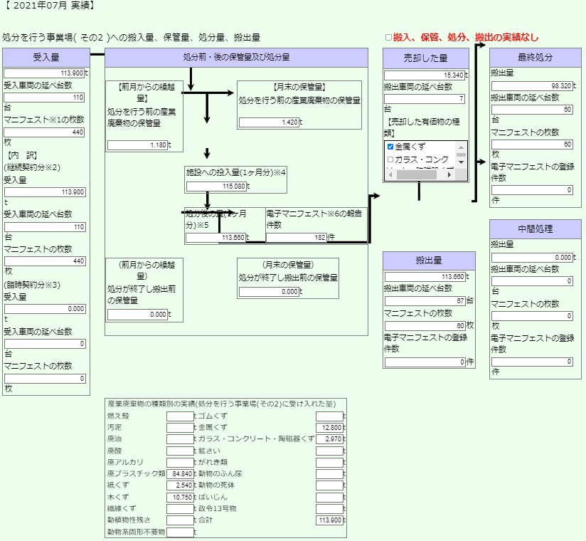Viewport: 586px width, 541px height.
Task: Click the 継続契約分 マニフェストの枚数 field showing 440
Action: [45, 261]
